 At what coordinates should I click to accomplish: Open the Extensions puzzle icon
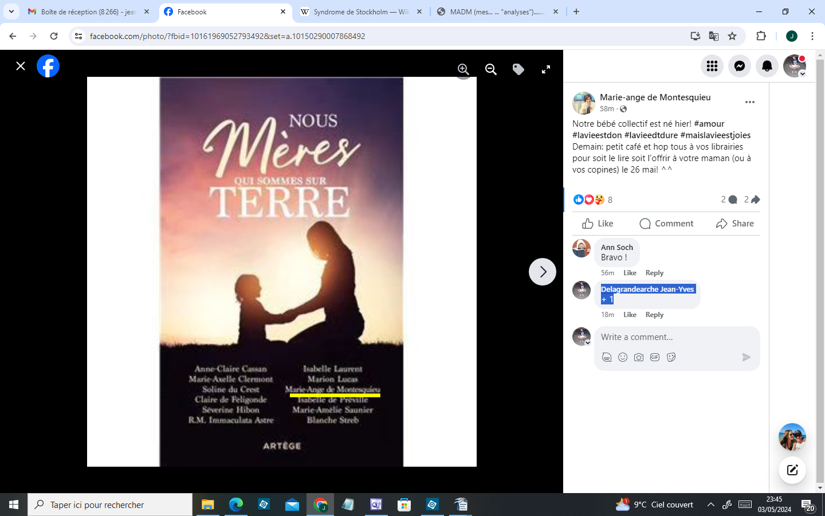[x=761, y=36]
